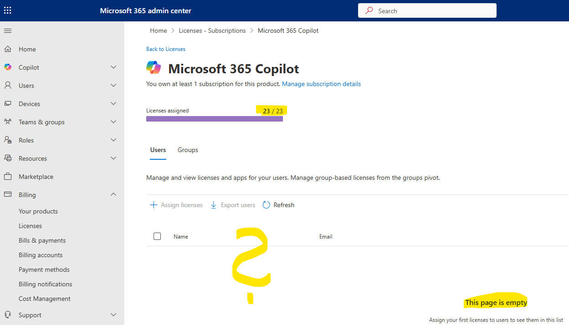
Task: Open Licenses under Billing
Action: click(x=30, y=226)
